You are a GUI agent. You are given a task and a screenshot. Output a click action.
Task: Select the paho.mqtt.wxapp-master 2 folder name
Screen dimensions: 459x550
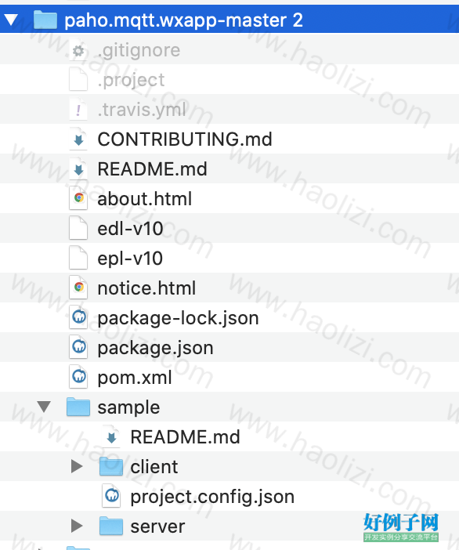184,20
